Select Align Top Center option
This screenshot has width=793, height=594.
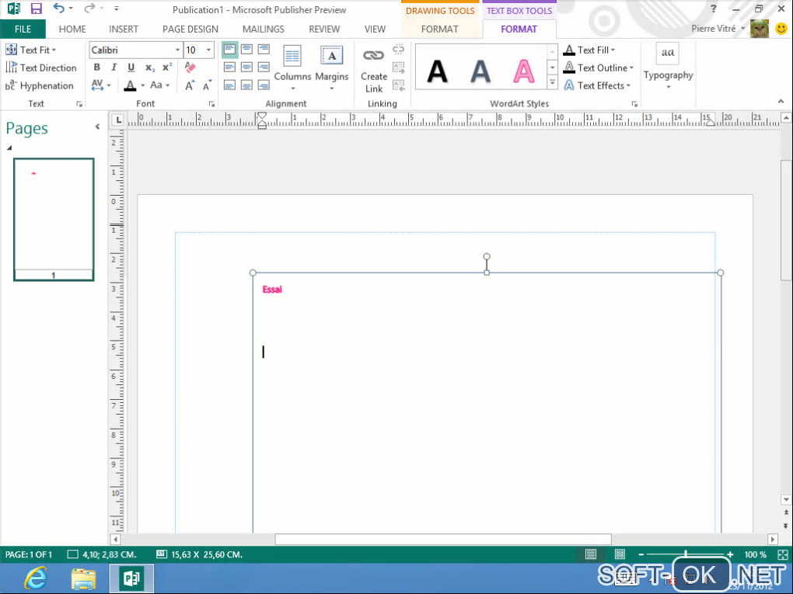tap(246, 50)
